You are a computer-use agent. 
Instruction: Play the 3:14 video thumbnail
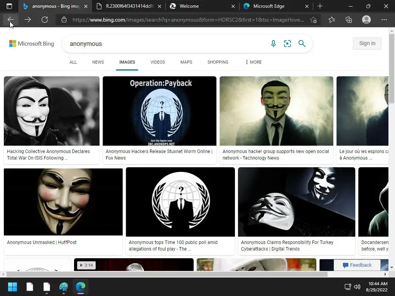(x=134, y=264)
